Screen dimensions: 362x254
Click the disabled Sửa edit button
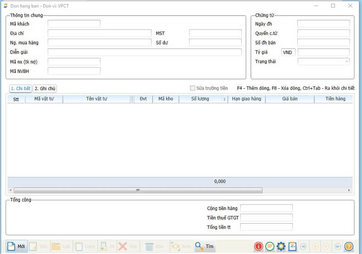38,246
